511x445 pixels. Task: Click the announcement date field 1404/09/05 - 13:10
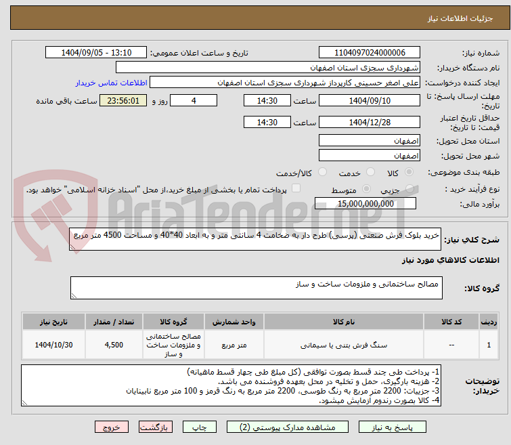click(96, 53)
